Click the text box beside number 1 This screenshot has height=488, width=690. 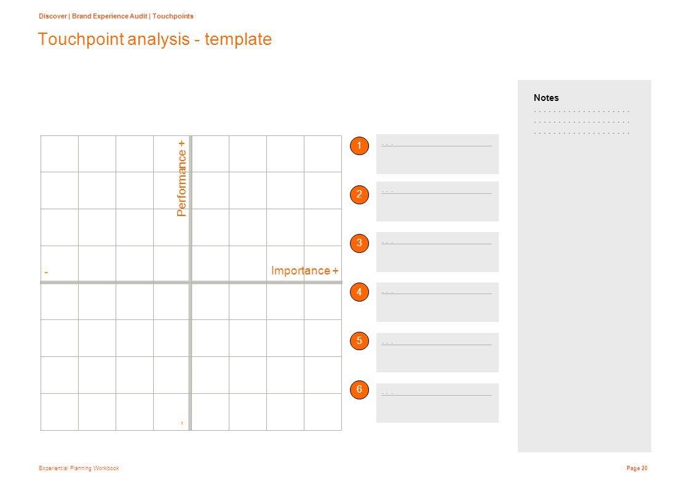[437, 154]
